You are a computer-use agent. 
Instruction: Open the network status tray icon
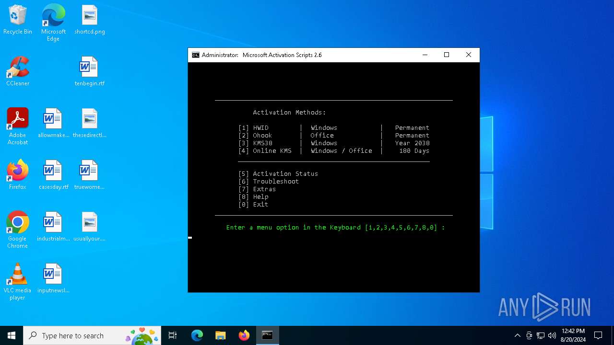(541, 335)
